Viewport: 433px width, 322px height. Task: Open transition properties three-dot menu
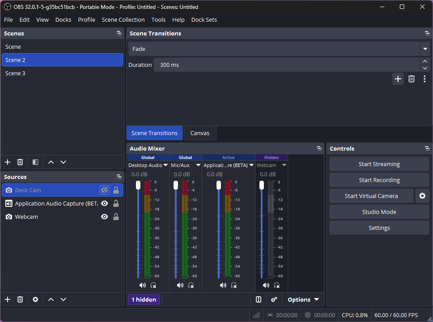(x=425, y=79)
